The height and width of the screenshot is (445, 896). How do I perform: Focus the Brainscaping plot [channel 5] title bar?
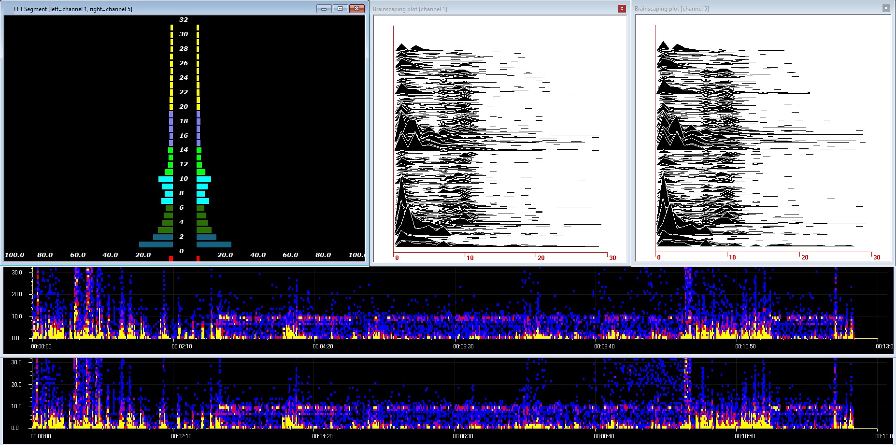coord(749,9)
